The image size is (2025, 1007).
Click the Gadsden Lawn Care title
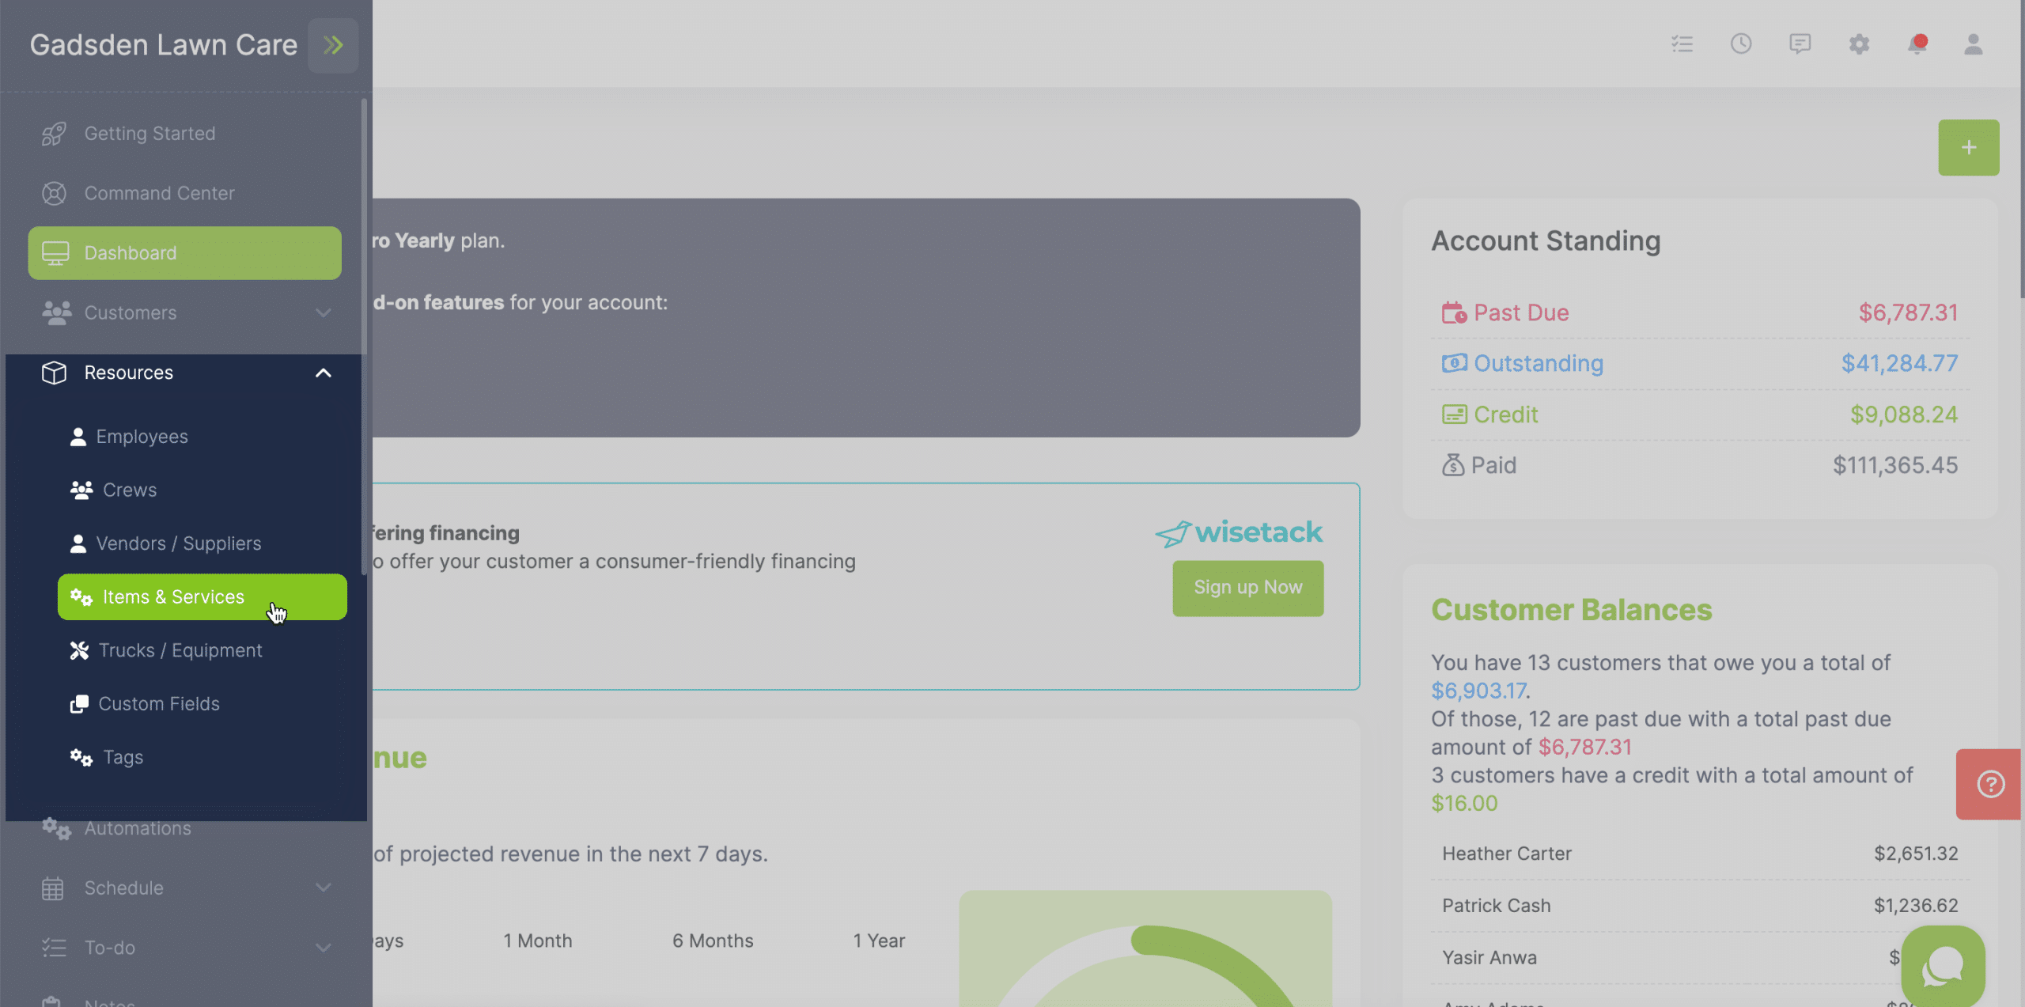164,45
